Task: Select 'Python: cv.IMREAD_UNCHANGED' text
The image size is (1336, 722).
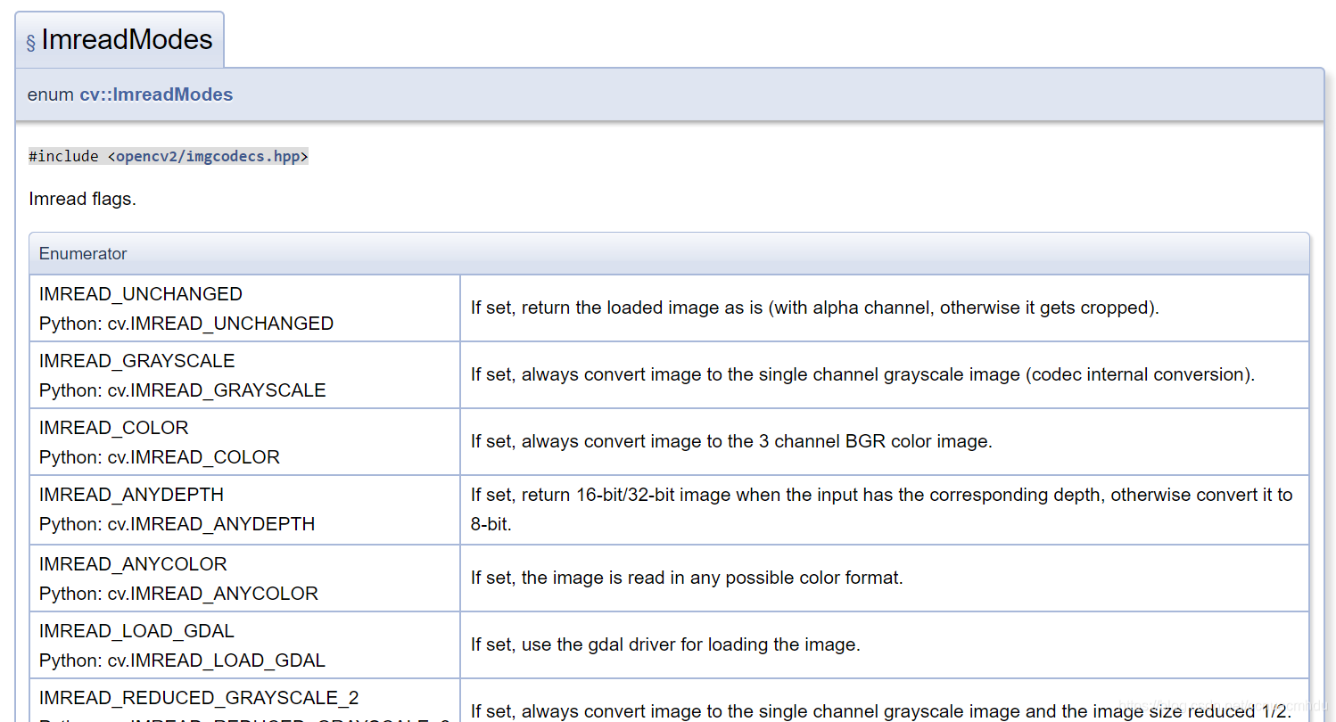Action: click(186, 324)
